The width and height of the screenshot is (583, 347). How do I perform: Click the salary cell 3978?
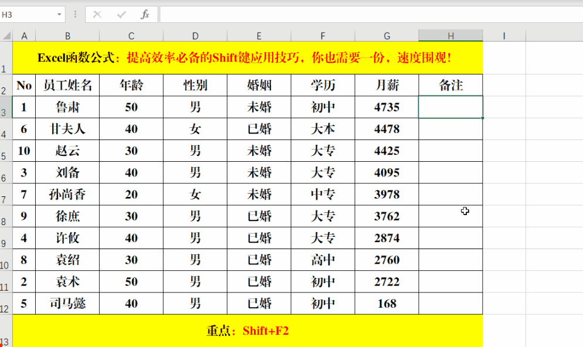387,194
